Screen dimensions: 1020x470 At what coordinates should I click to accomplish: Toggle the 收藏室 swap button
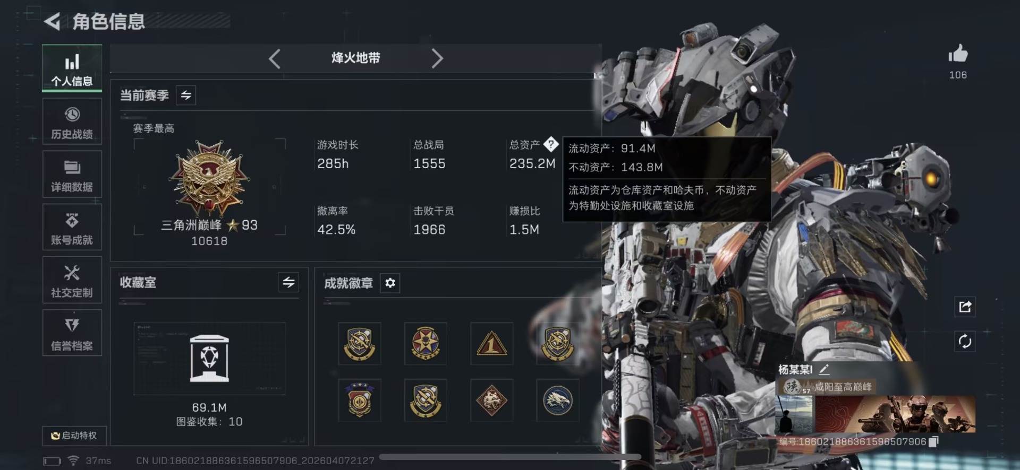click(x=288, y=282)
